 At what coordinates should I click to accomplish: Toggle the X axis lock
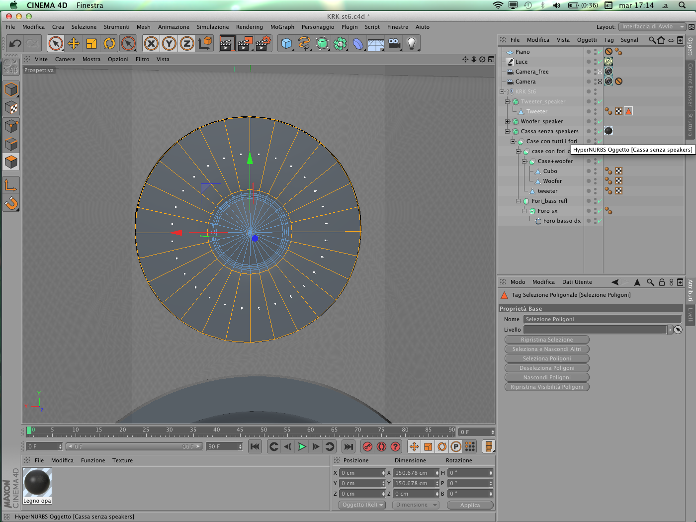[151, 44]
